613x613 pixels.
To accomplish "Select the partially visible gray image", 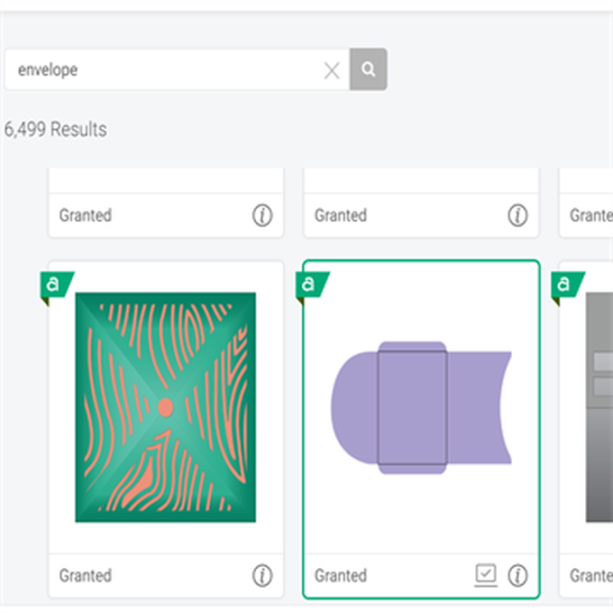I will click(x=599, y=407).
